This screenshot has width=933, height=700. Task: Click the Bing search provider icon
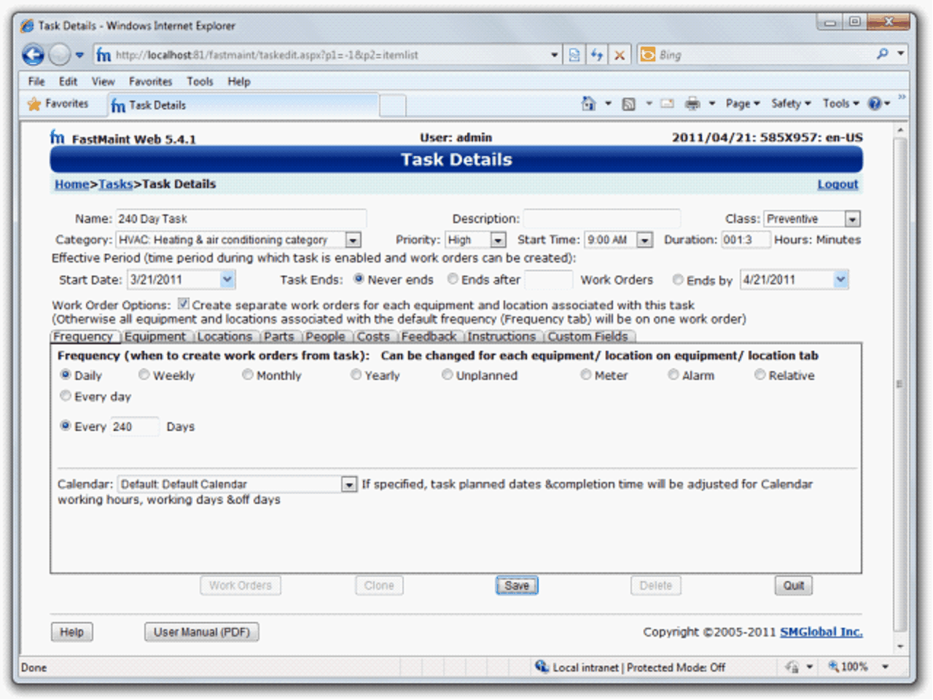pyautogui.click(x=647, y=55)
